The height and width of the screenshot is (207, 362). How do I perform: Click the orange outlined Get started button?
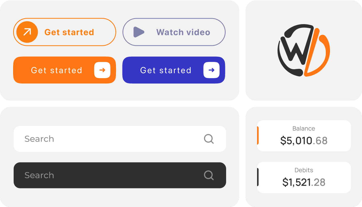click(x=65, y=32)
